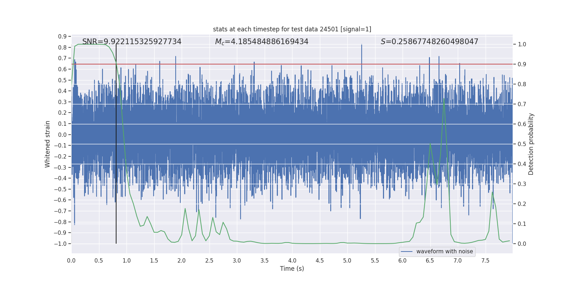Select the −1.0 tick on the strain axis

pos(60,244)
